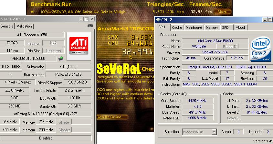Viewport: 273px width, 144px height.
Task: Click the 2.2 GTexel/s texture fillrate field
Action: 75,90
